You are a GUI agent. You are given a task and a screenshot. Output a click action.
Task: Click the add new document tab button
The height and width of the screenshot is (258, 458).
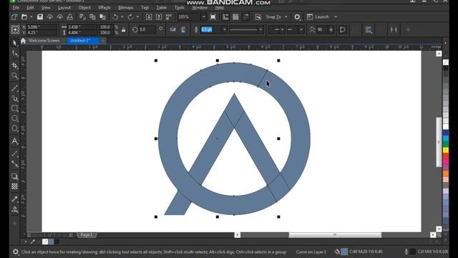103,41
